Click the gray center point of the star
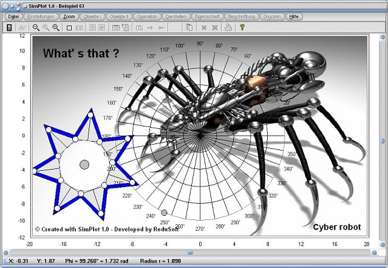The height and width of the screenshot is (268, 388). (x=84, y=165)
